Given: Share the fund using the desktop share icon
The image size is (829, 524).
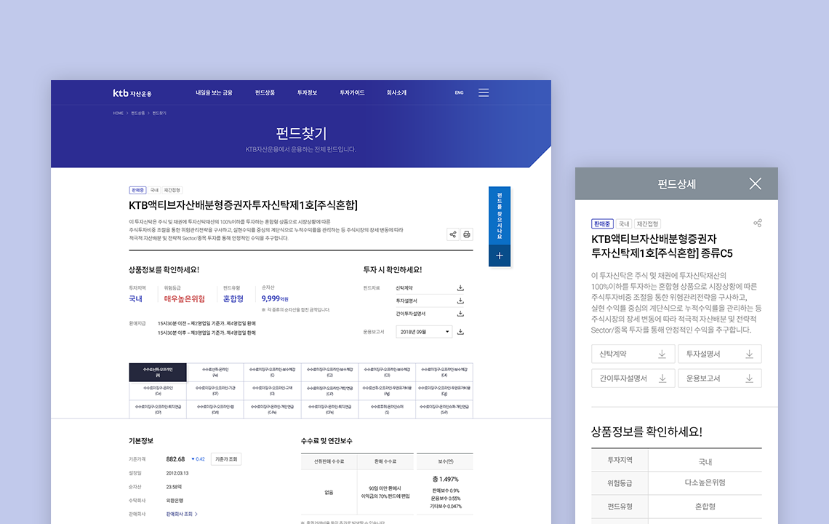Looking at the screenshot, I should tap(453, 234).
